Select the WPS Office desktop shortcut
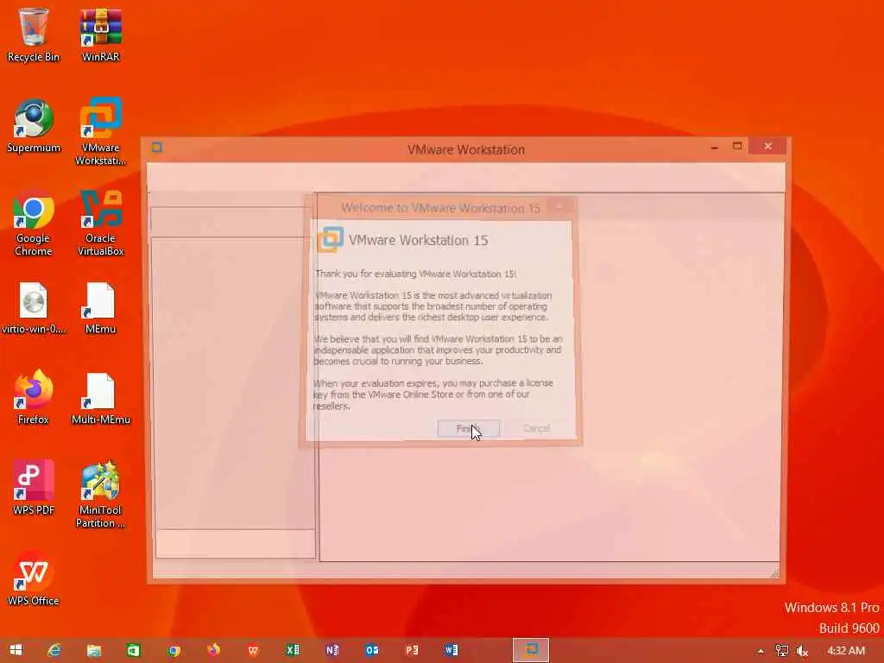Viewport: 884px width, 663px height. coord(34,578)
